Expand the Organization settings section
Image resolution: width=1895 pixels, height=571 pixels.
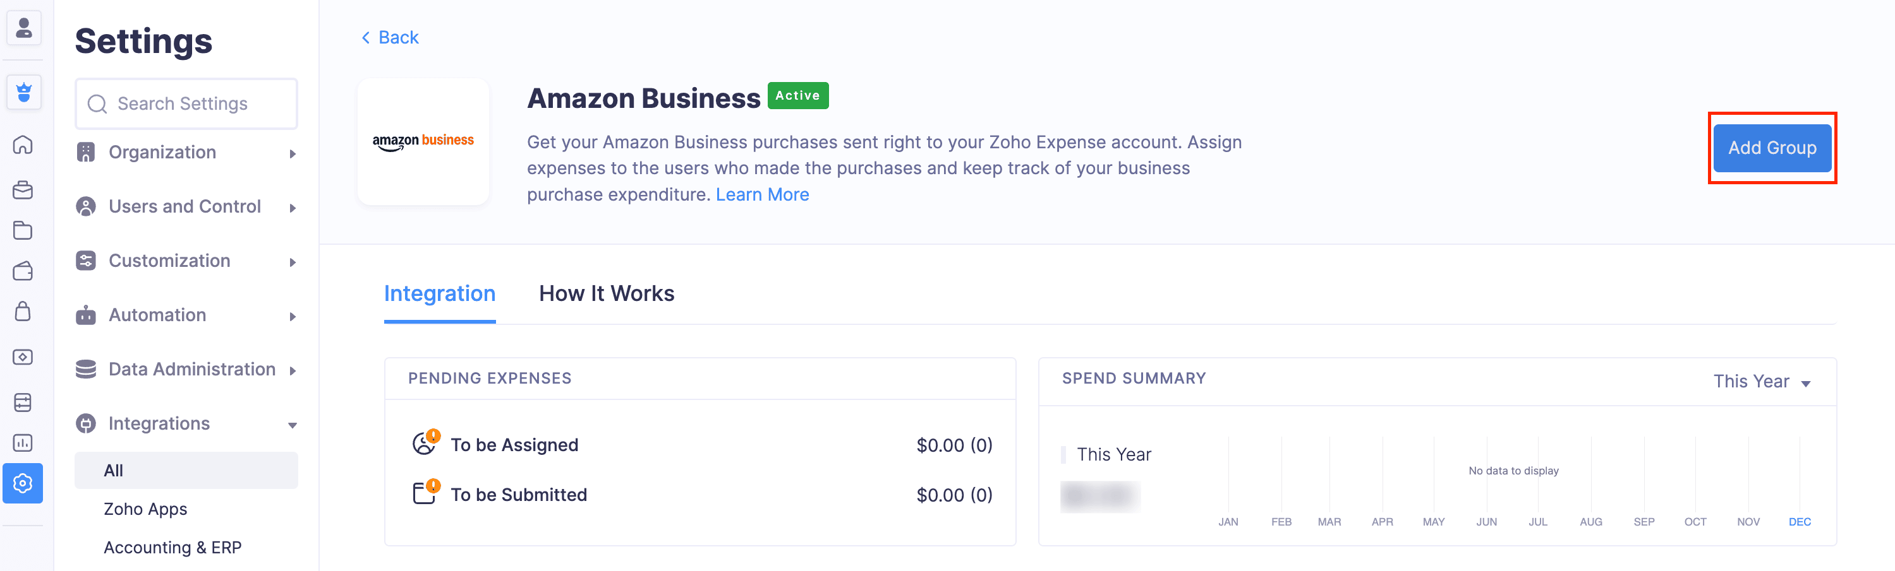186,153
